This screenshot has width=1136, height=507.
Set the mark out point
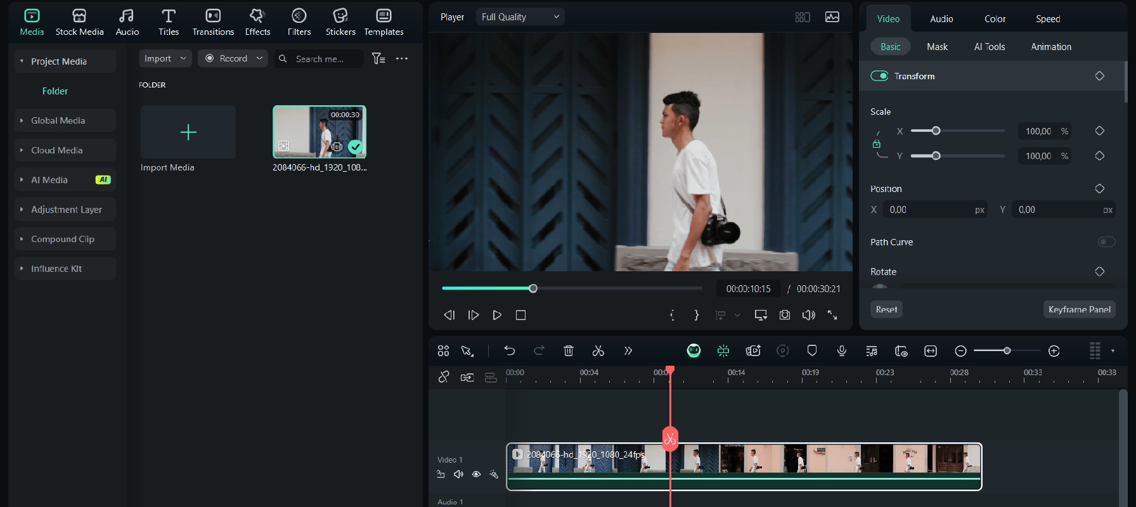[x=696, y=315]
